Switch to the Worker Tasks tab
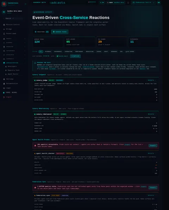 point(60,32)
